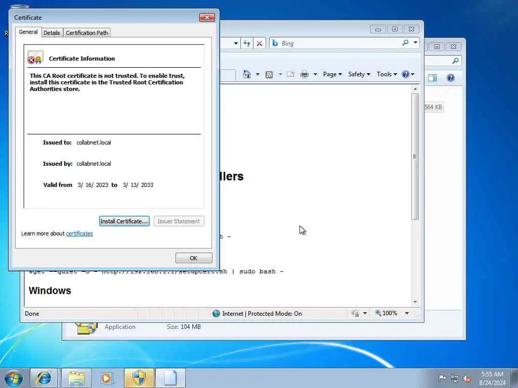The image size is (518, 388).
Task: Click the security shield taskbar item
Action: click(x=139, y=378)
